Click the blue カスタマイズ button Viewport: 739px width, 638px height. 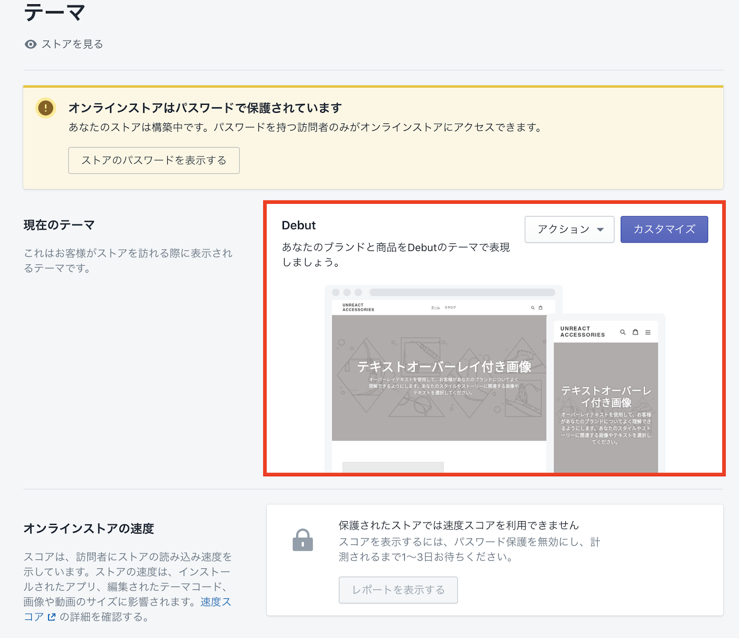tap(664, 229)
